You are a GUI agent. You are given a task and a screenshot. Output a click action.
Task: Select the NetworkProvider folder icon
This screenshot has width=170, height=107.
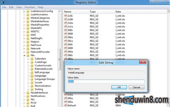(28, 52)
